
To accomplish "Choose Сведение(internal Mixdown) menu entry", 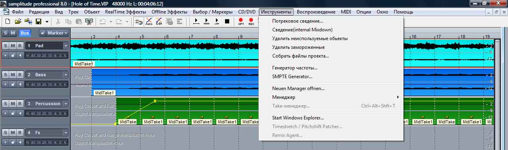I will 302,30.
